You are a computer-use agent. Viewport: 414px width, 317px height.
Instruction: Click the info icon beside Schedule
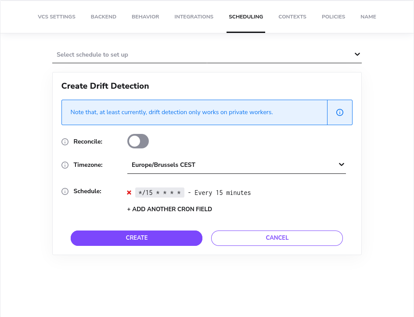(x=65, y=191)
